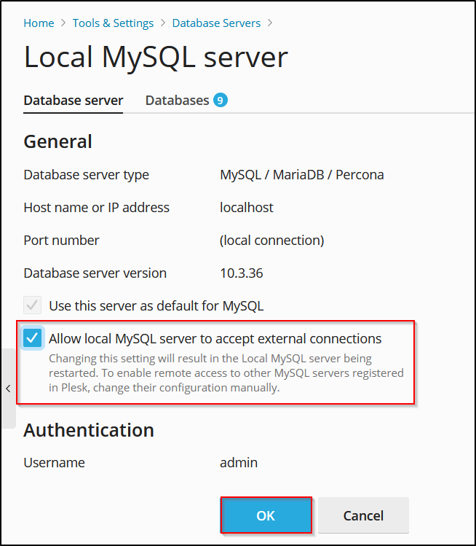Select the Database server tab

pos(74,101)
